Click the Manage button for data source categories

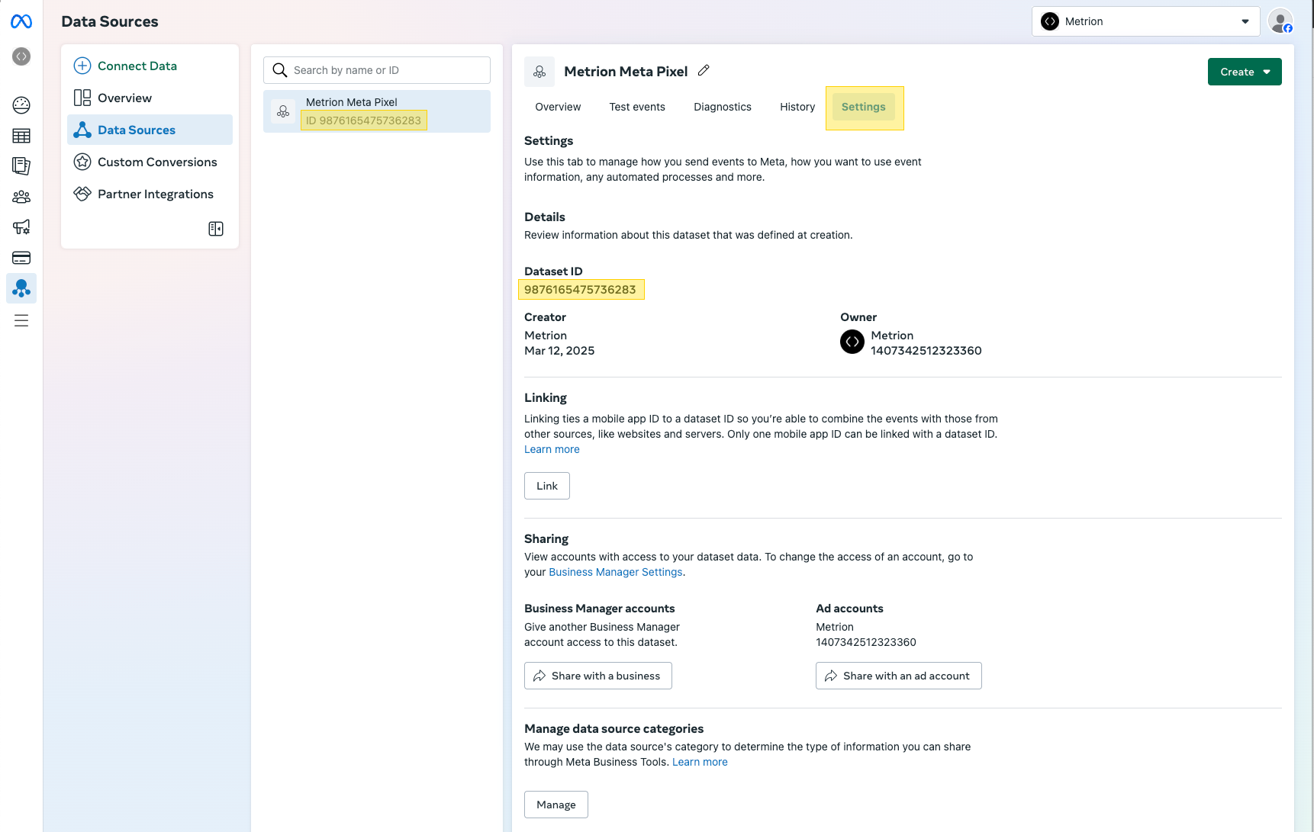point(556,805)
